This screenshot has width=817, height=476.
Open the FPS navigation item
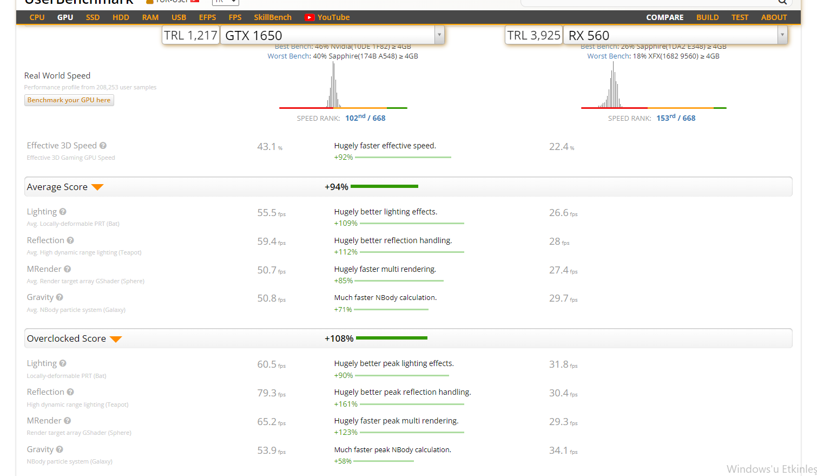235,17
